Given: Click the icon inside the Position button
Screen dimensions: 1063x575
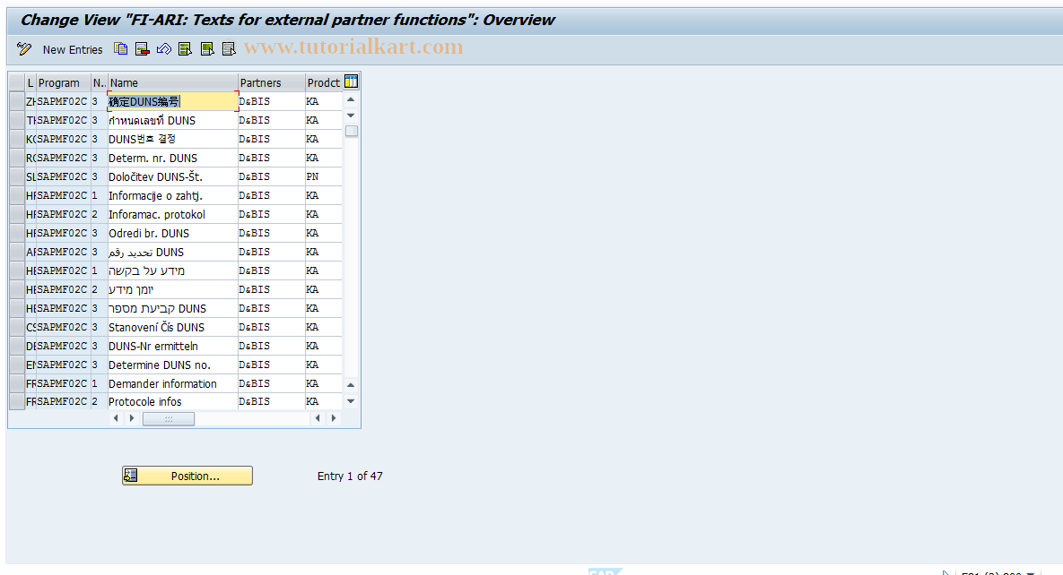Looking at the screenshot, I should [x=131, y=476].
